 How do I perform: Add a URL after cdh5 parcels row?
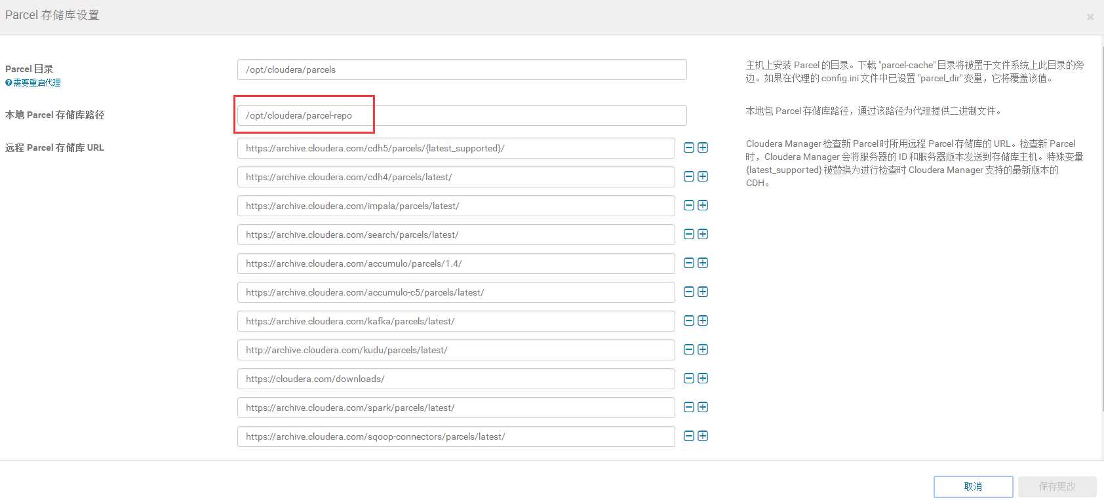pos(703,148)
